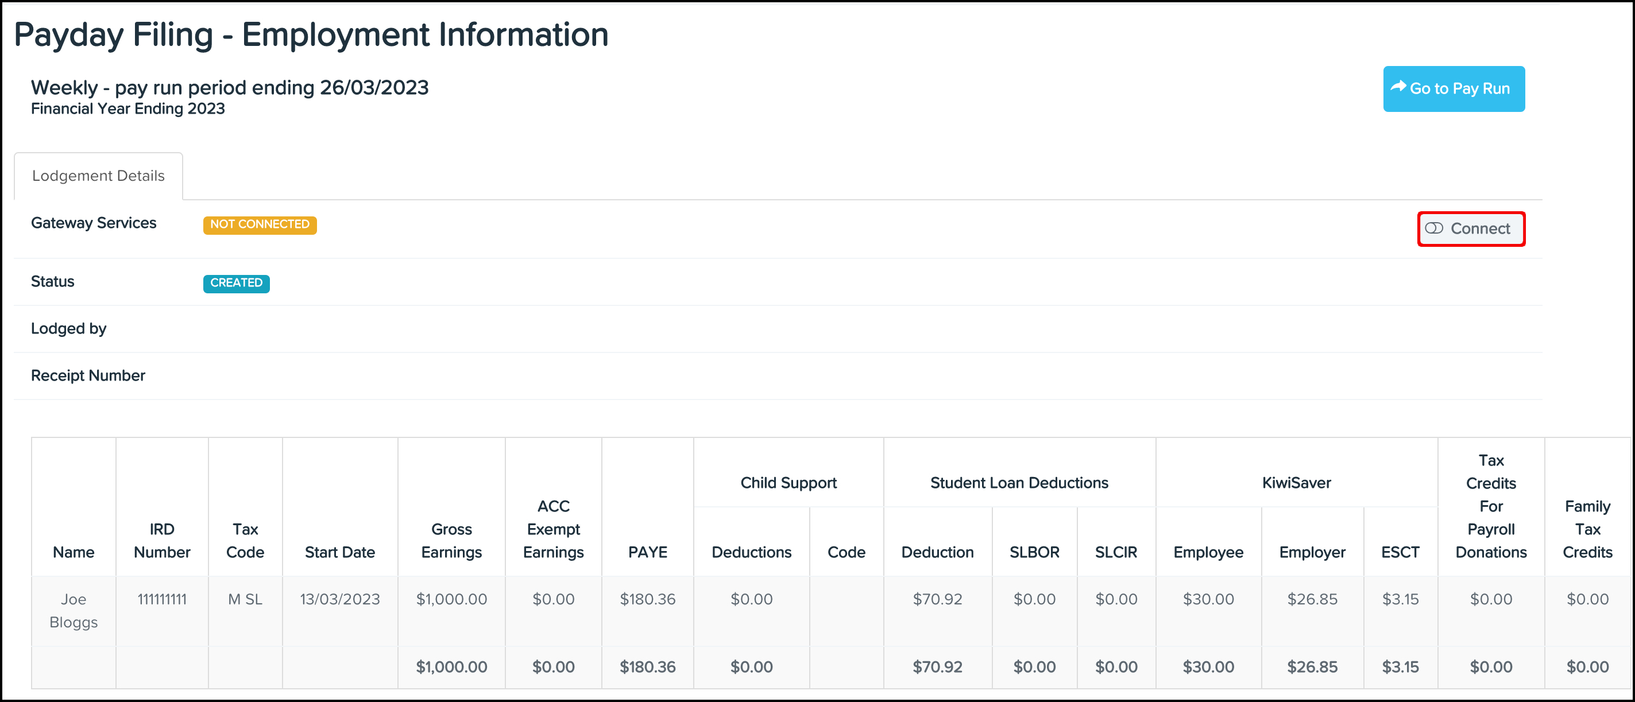The height and width of the screenshot is (702, 1635).
Task: Click the Payday Filing page title
Action: pos(310,34)
